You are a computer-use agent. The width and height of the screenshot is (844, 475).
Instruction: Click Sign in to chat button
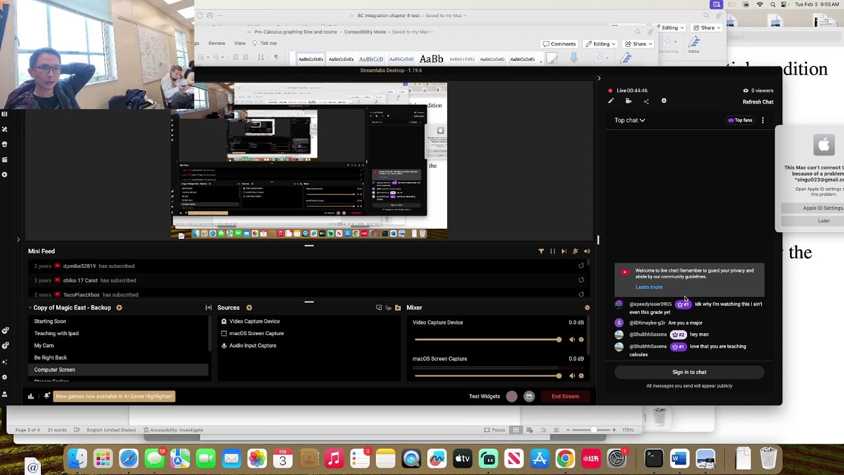tap(689, 372)
